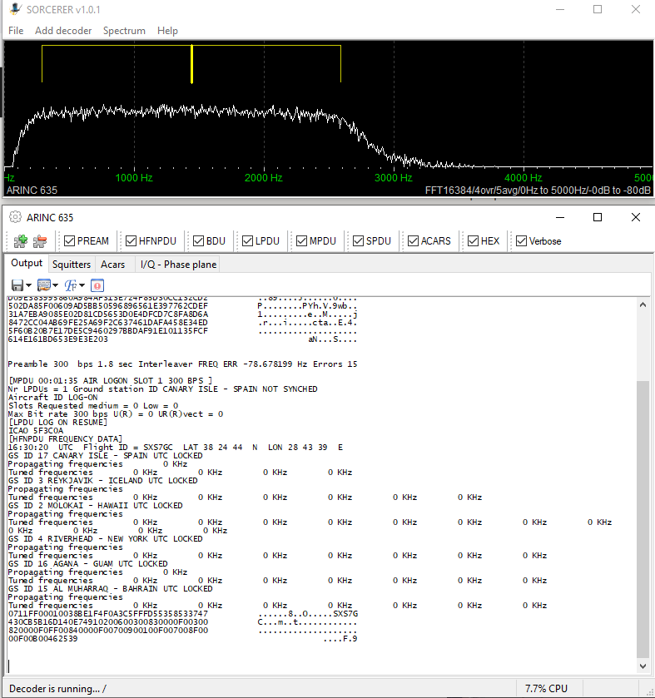Click the ARINC 635 label in spectrum
Screen dimensions: 655x698
click(32, 191)
